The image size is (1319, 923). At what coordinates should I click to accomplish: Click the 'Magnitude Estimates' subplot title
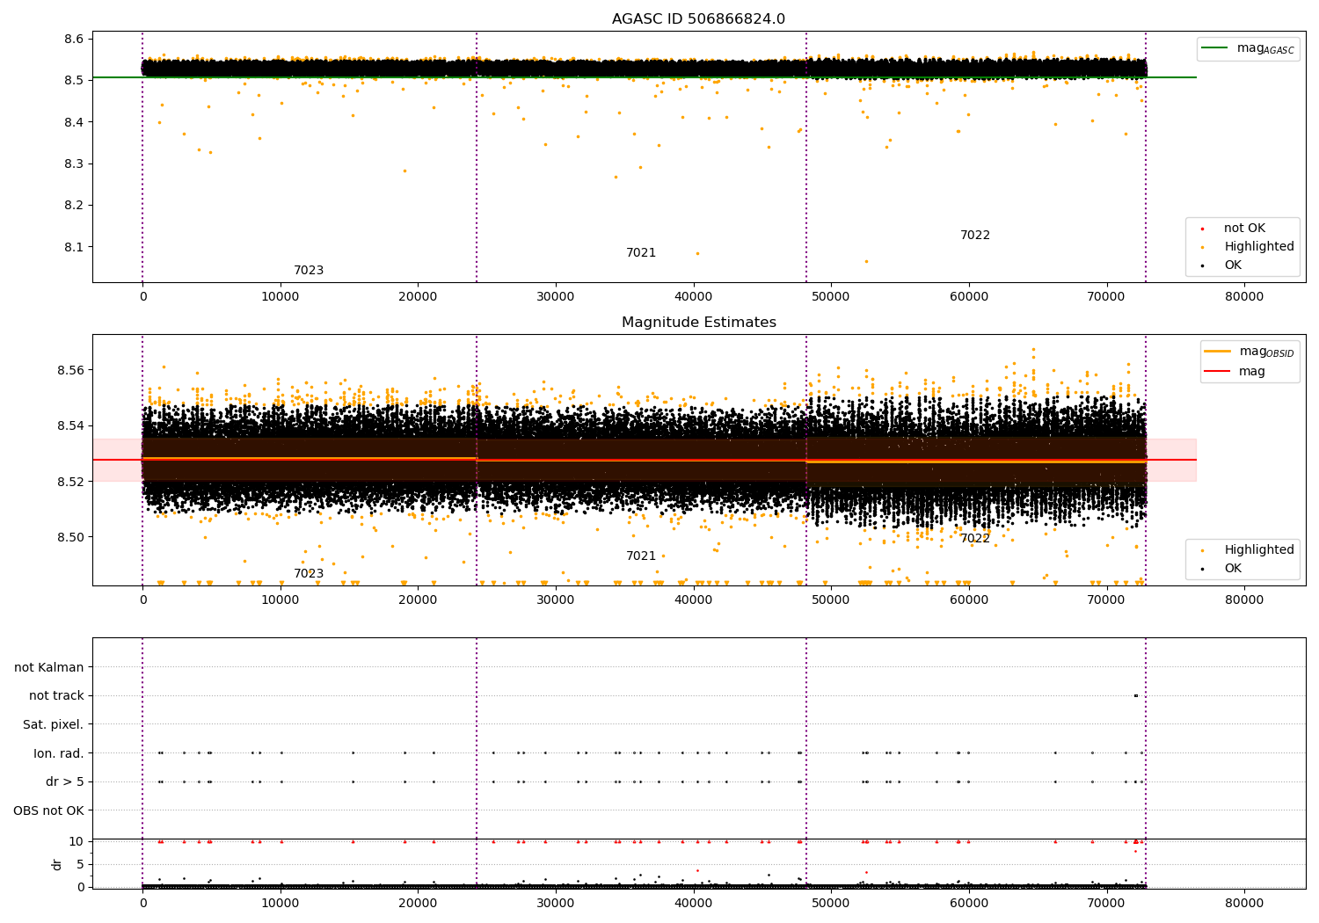point(698,323)
